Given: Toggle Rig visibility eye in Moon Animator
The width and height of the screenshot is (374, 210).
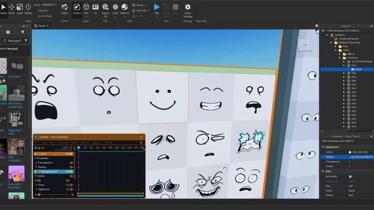Looking at the screenshot, I should (68, 180).
